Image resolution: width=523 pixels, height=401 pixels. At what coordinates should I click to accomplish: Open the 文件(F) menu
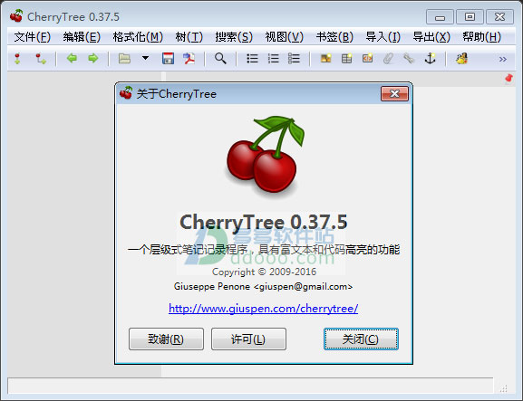click(x=32, y=36)
